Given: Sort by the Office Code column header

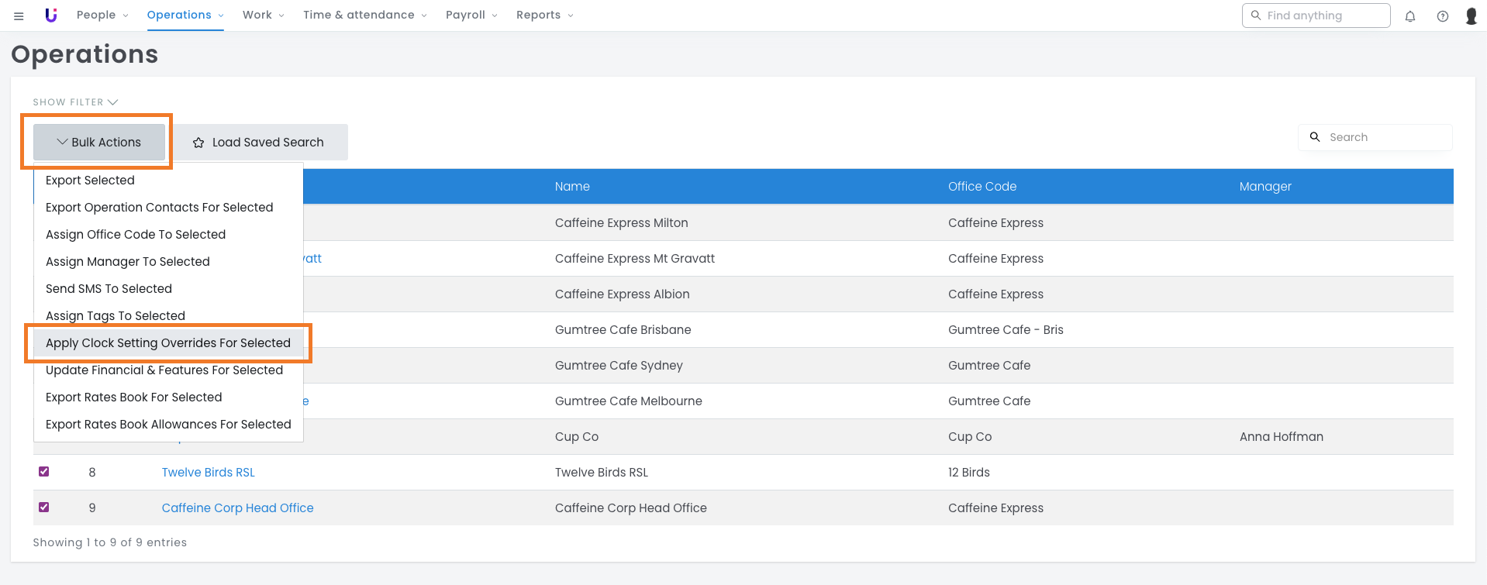Looking at the screenshot, I should [x=982, y=187].
